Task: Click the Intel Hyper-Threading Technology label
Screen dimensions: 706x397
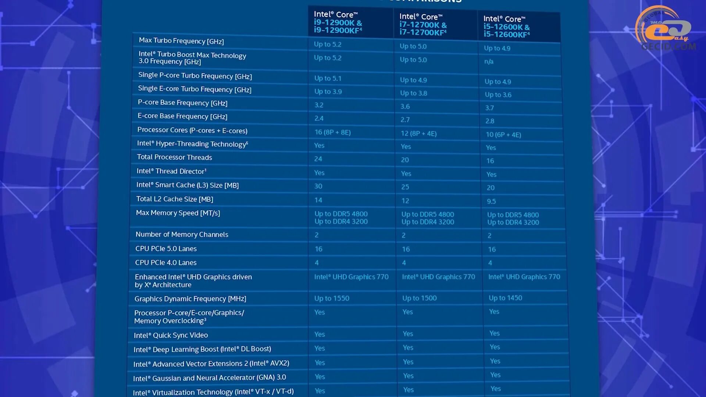Action: coord(192,144)
